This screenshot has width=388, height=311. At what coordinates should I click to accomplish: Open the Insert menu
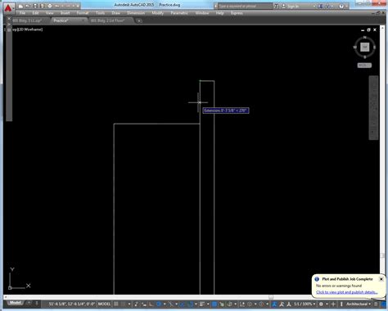(x=65, y=13)
